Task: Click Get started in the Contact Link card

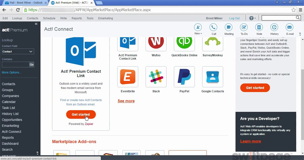Action: pos(81,115)
